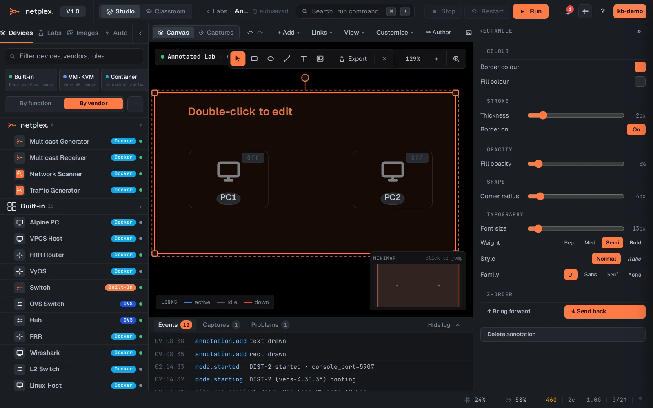Select the line drawing tool
Viewport: 653px width, 408px height.
(x=287, y=59)
